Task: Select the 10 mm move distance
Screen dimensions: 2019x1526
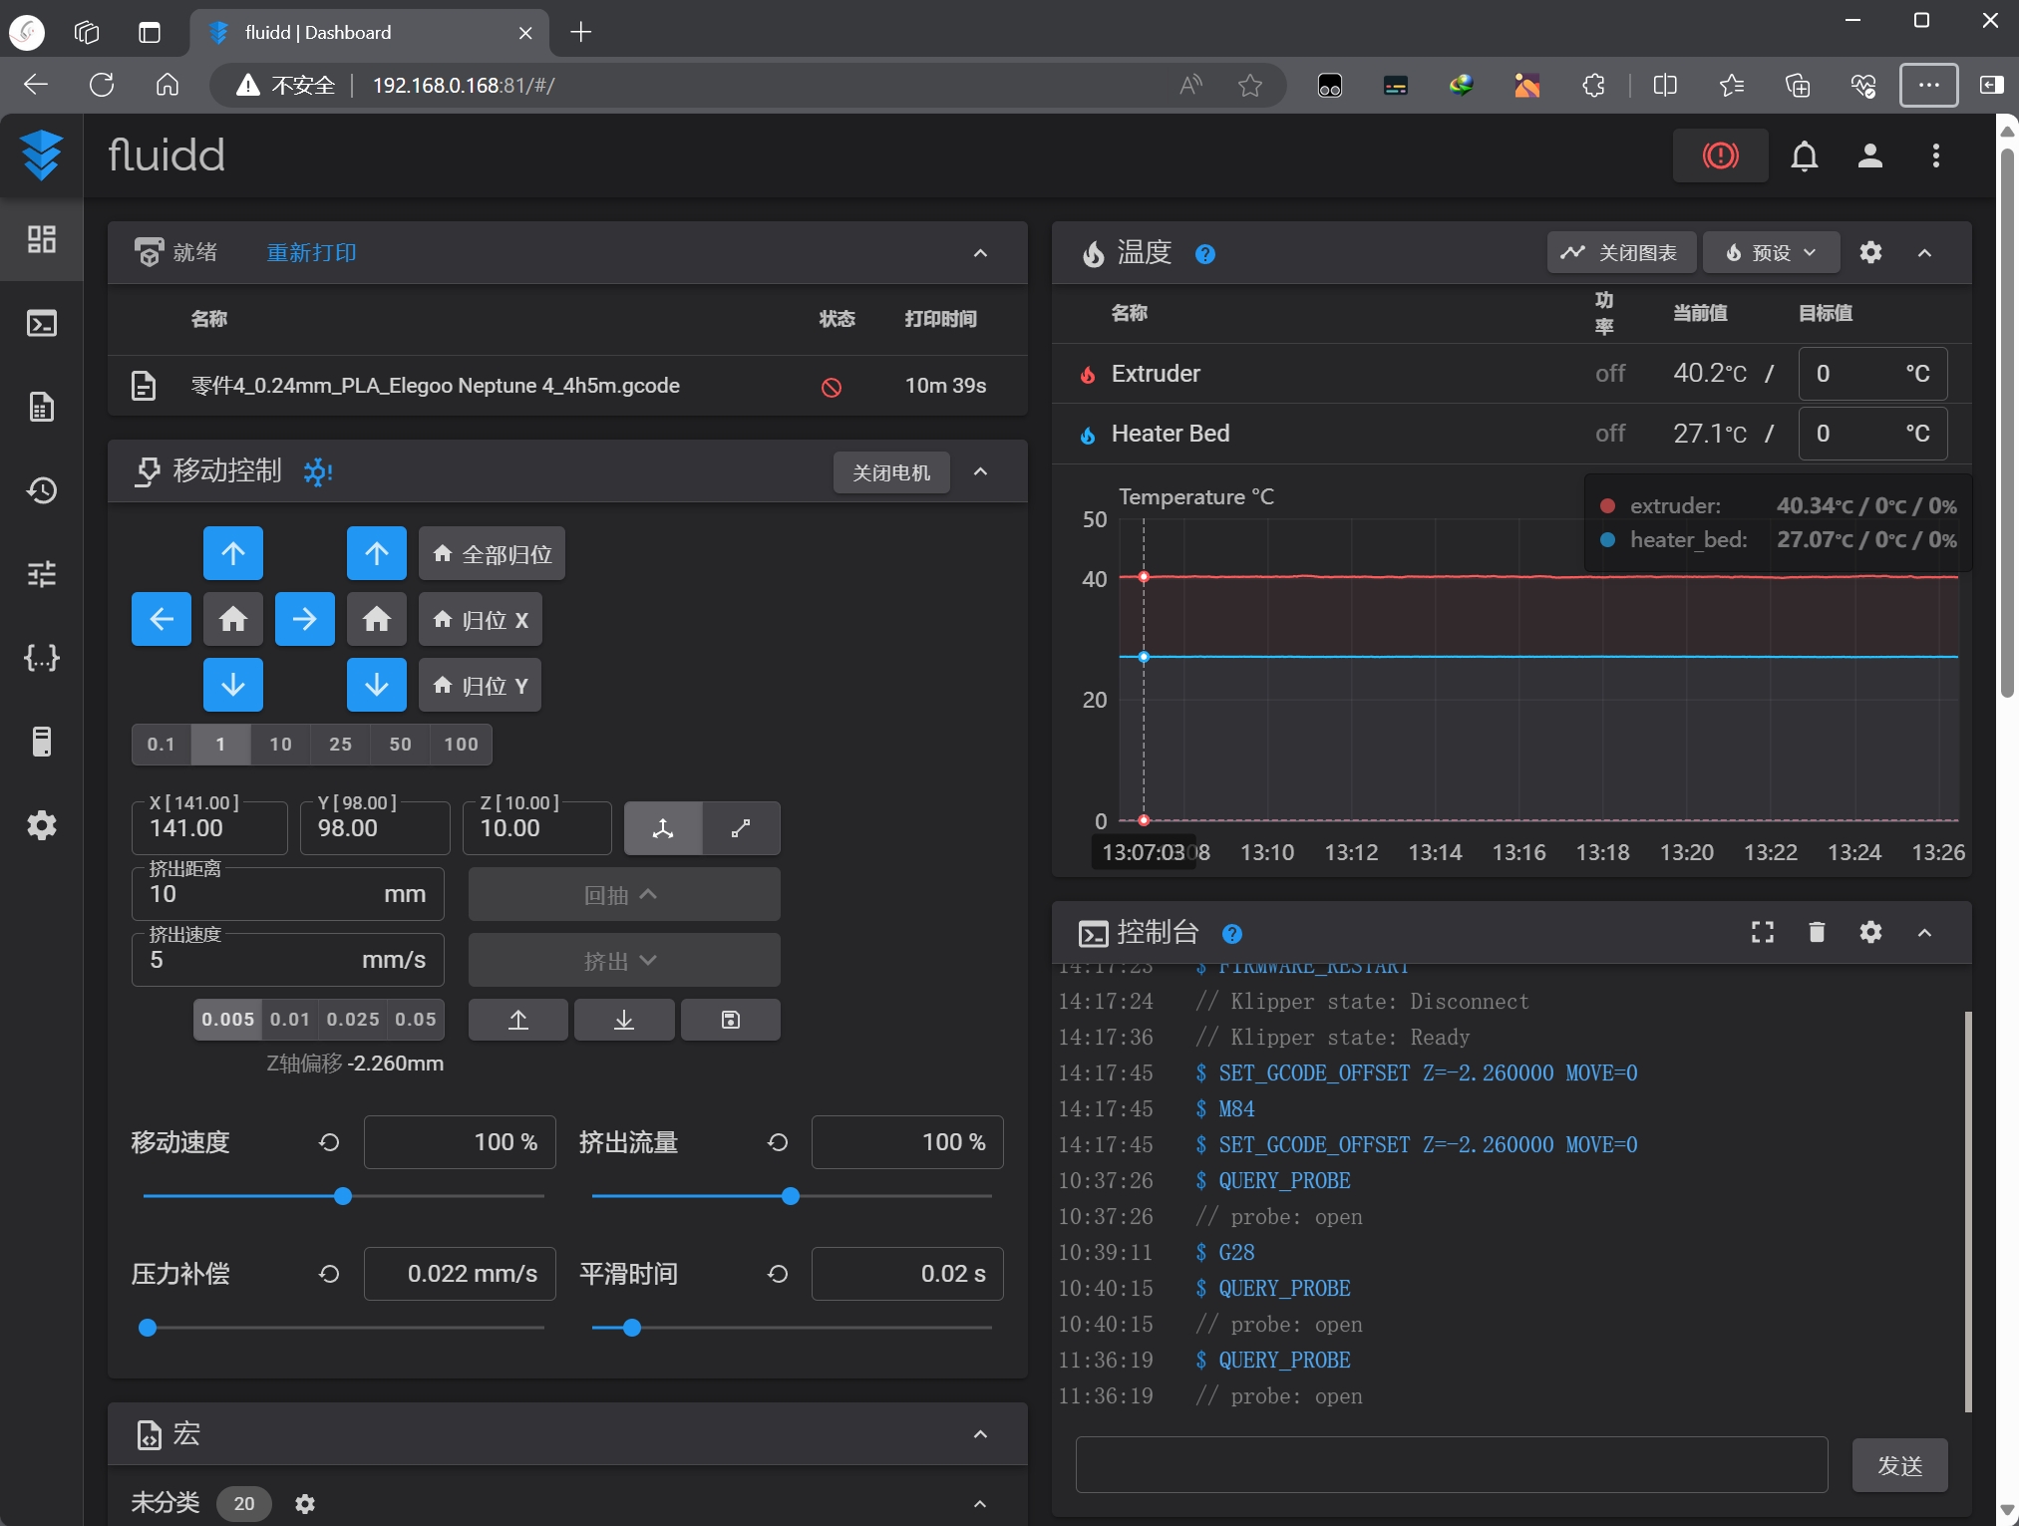Action: (280, 745)
